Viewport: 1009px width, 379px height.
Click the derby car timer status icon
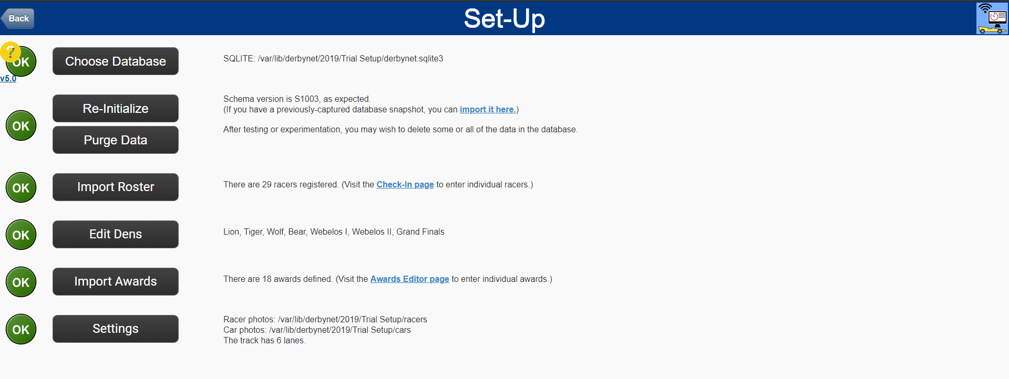tap(992, 18)
